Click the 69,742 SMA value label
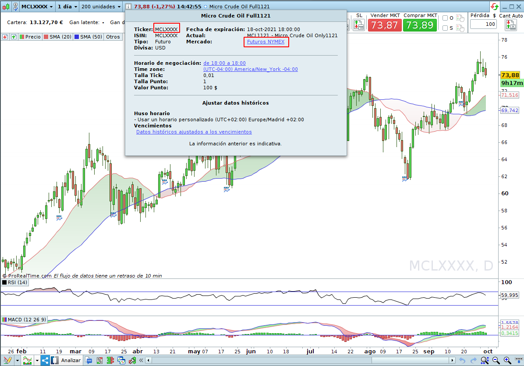524x366 pixels. (x=510, y=110)
